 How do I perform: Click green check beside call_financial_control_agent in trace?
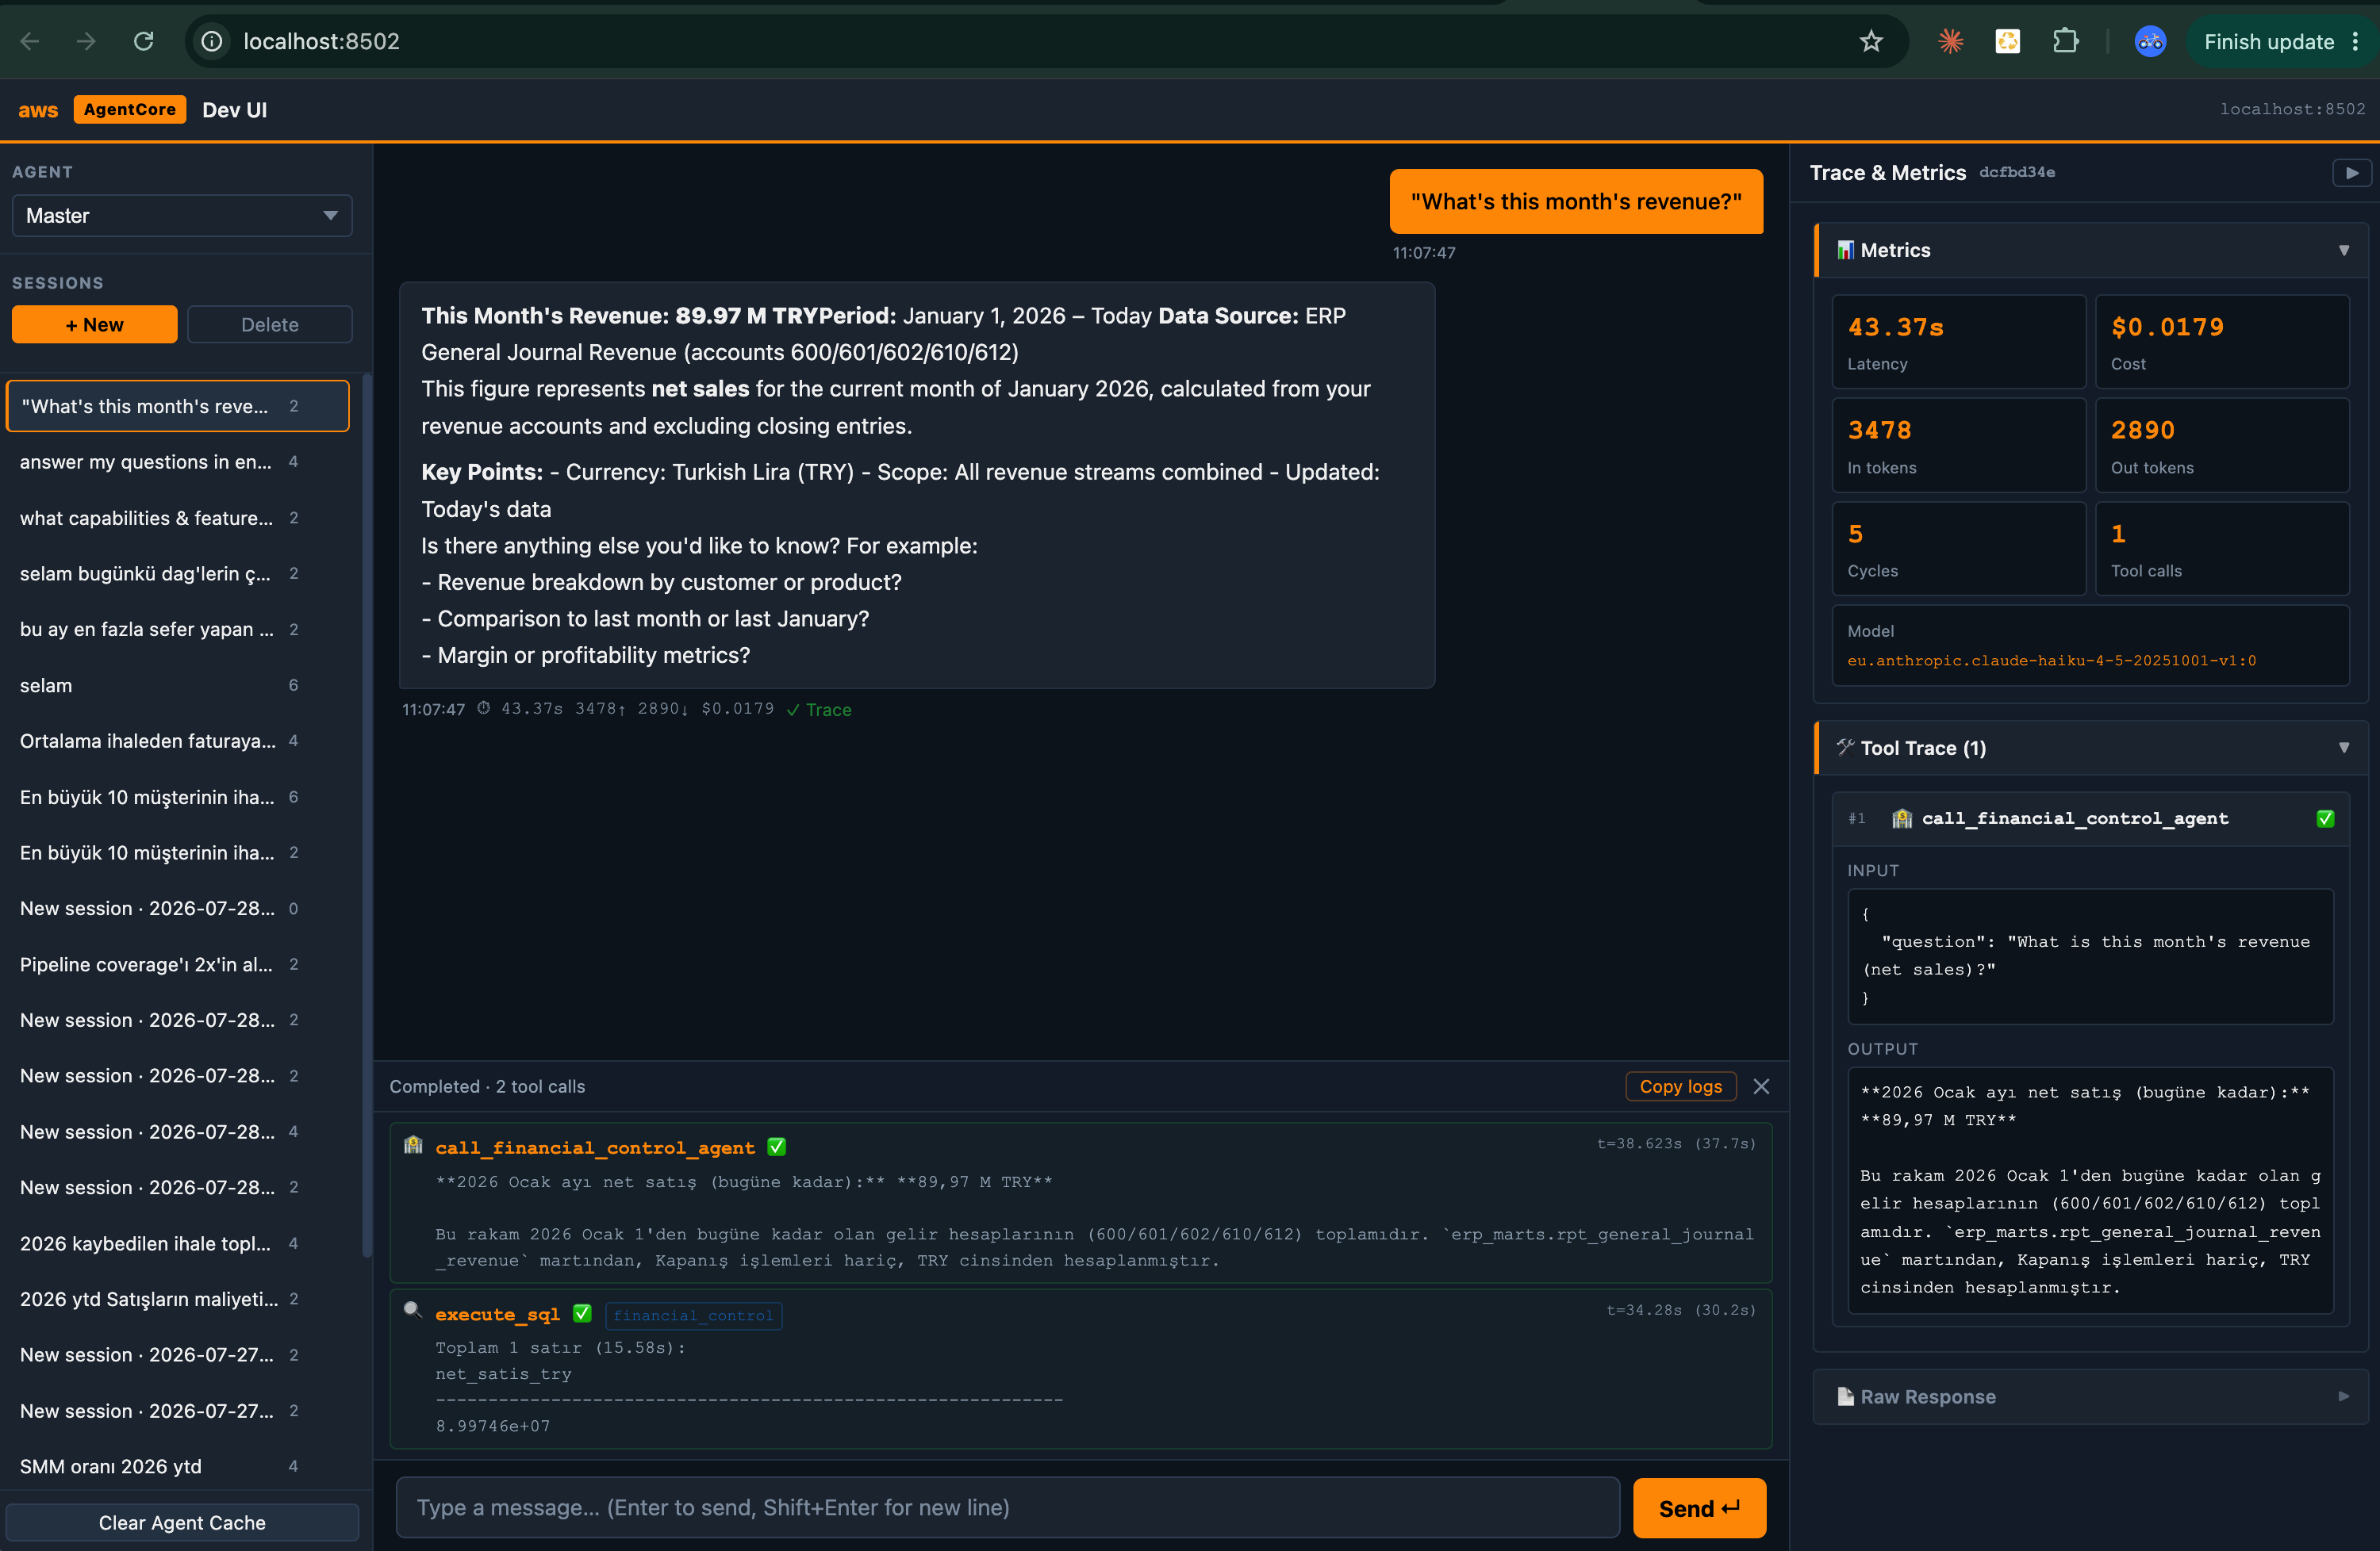(2325, 818)
